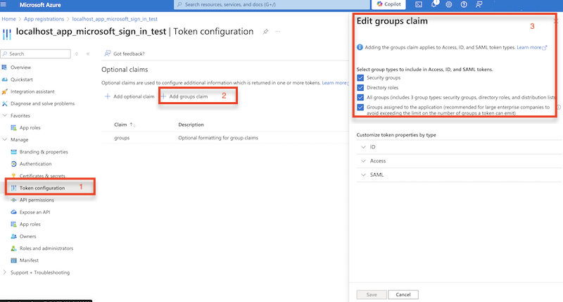Viewport: 563px width, 302px height.
Task: Select Overview in the sidebar
Action: click(x=20, y=67)
